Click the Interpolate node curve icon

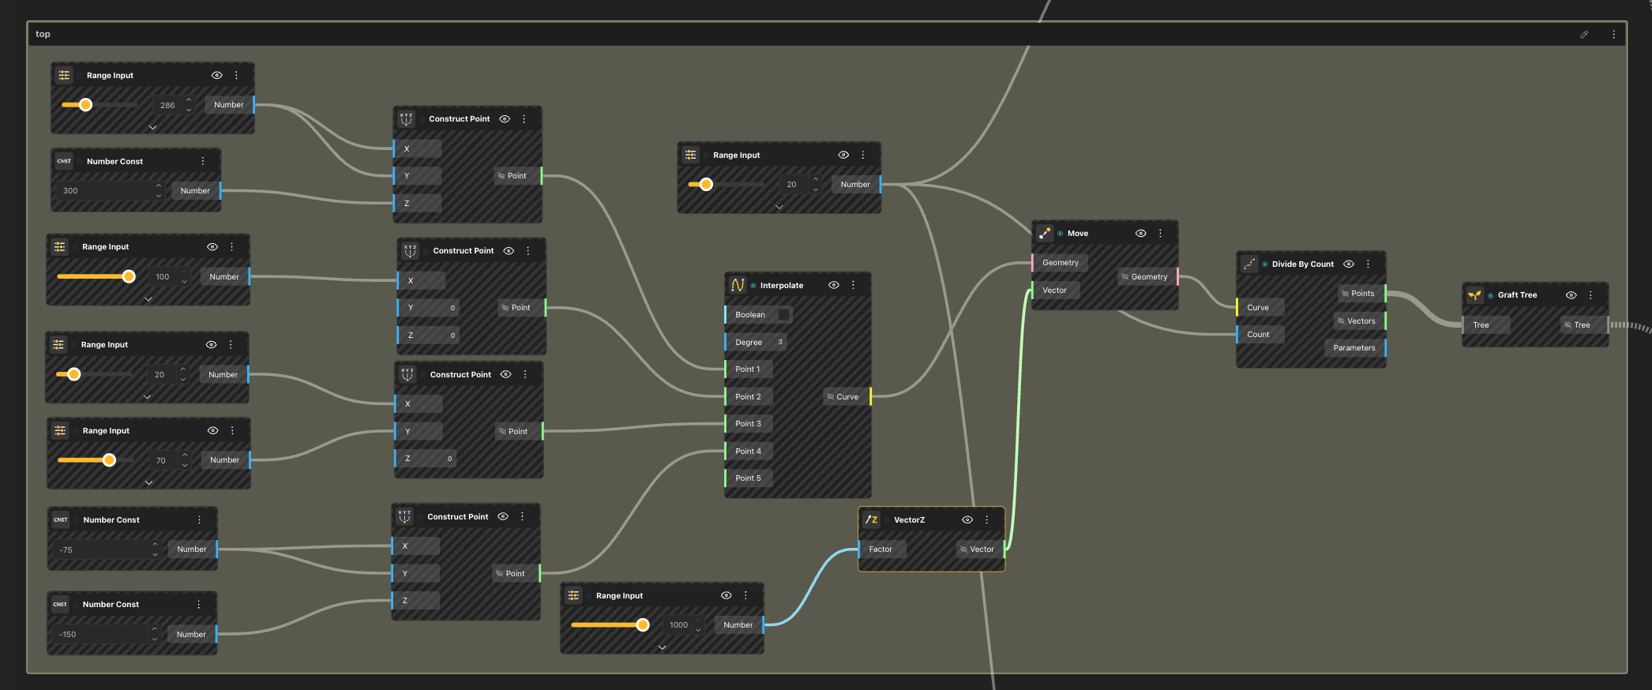coord(738,285)
